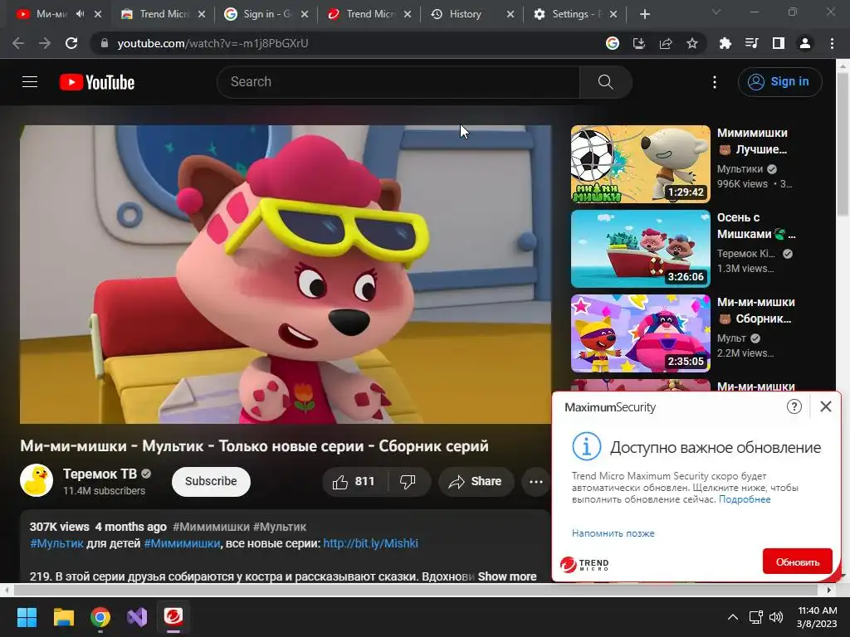The width and height of the screenshot is (850, 637).
Task: Open the 2:35:05 Ми-ми-мишки Сборник thumbnail
Action: click(640, 333)
